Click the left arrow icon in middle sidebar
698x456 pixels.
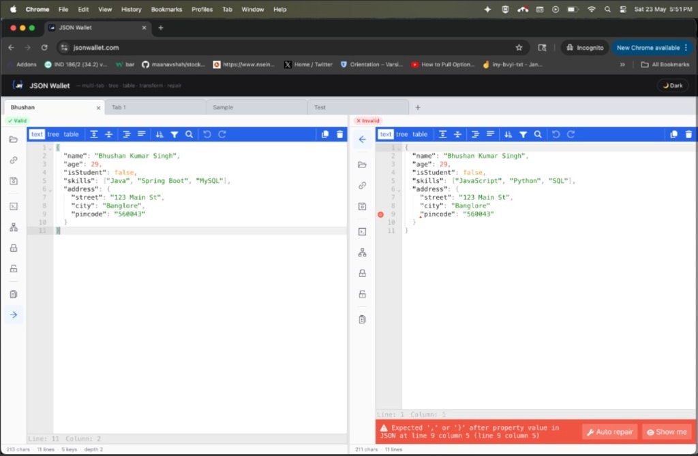363,140
